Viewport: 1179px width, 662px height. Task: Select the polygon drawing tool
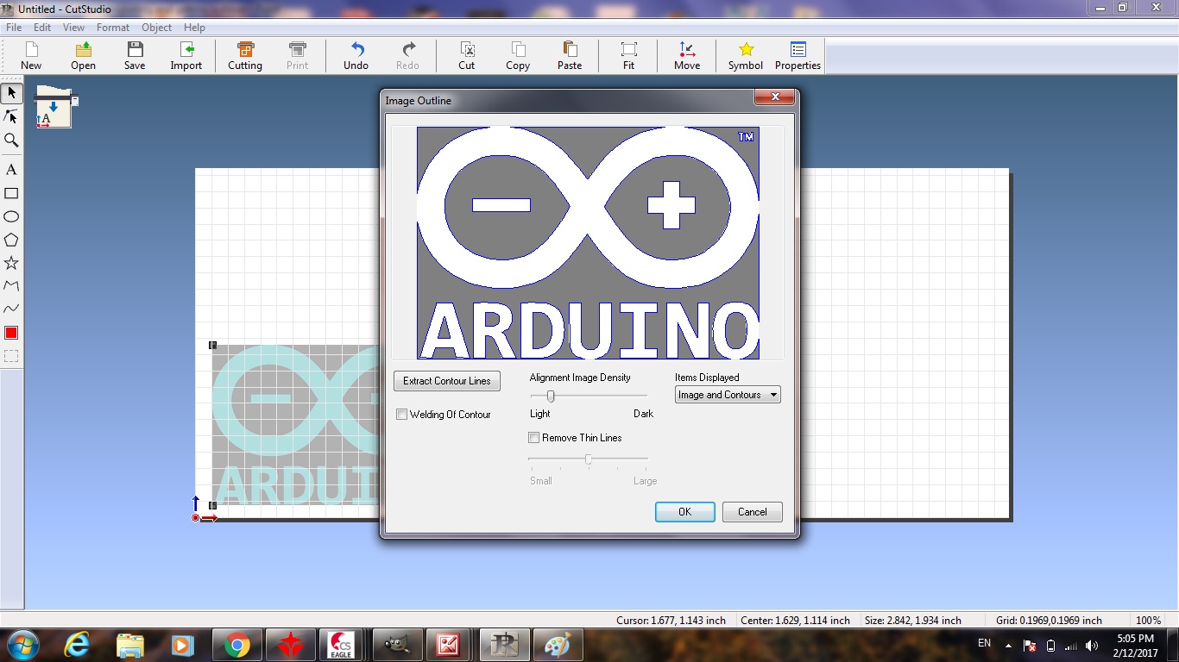[x=11, y=240]
